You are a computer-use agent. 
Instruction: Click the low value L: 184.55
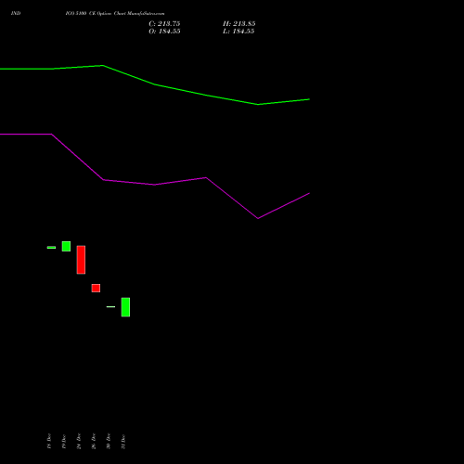coord(238,32)
